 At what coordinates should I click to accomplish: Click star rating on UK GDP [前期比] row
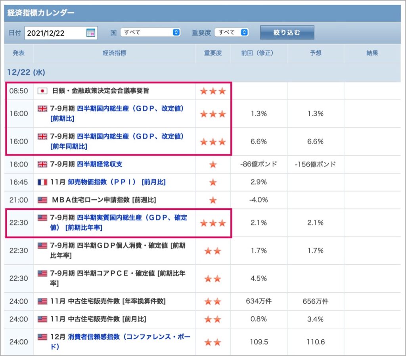(213, 114)
